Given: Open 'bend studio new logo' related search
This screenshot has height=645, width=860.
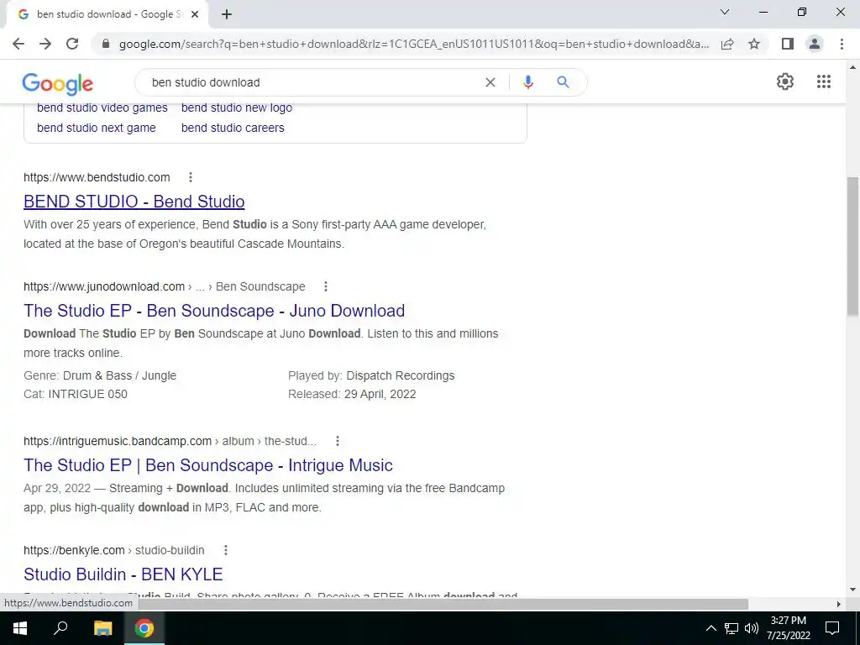Looking at the screenshot, I should [237, 107].
